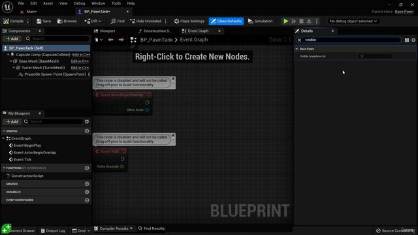Clear the Details search text

tap(299, 40)
